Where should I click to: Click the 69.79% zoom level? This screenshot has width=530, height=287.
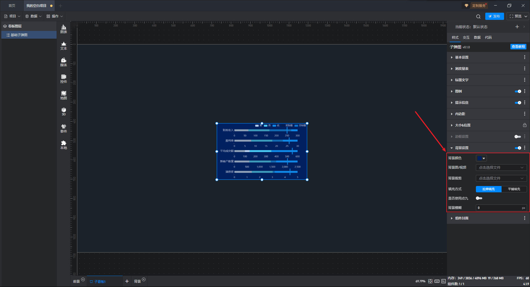[x=420, y=281]
